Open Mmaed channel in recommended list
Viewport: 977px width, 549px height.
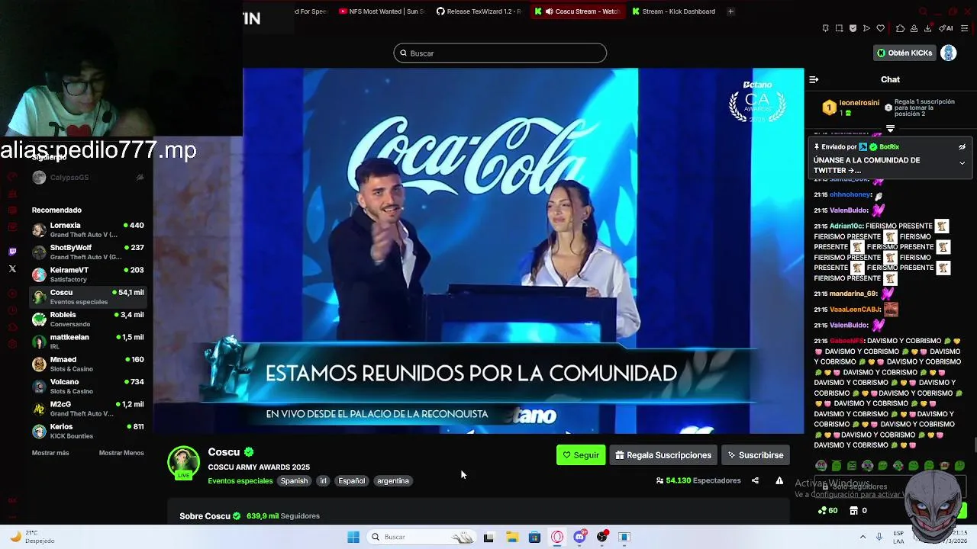pyautogui.click(x=88, y=364)
